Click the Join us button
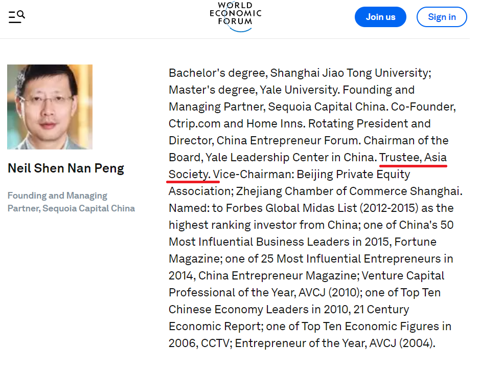 tap(380, 17)
